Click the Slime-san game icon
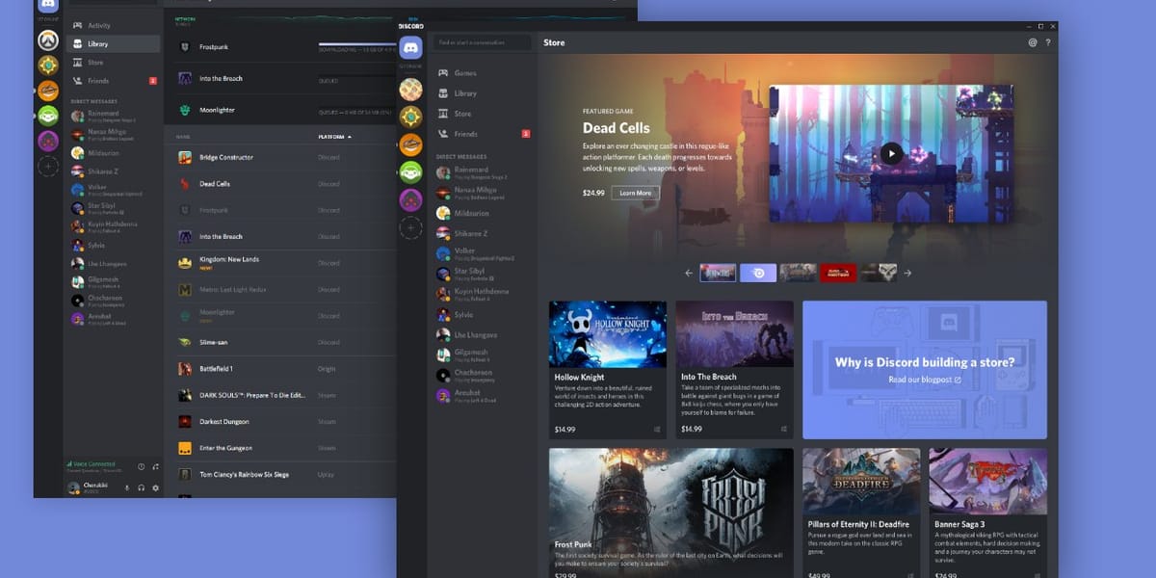This screenshot has height=578, width=1156. (x=185, y=342)
